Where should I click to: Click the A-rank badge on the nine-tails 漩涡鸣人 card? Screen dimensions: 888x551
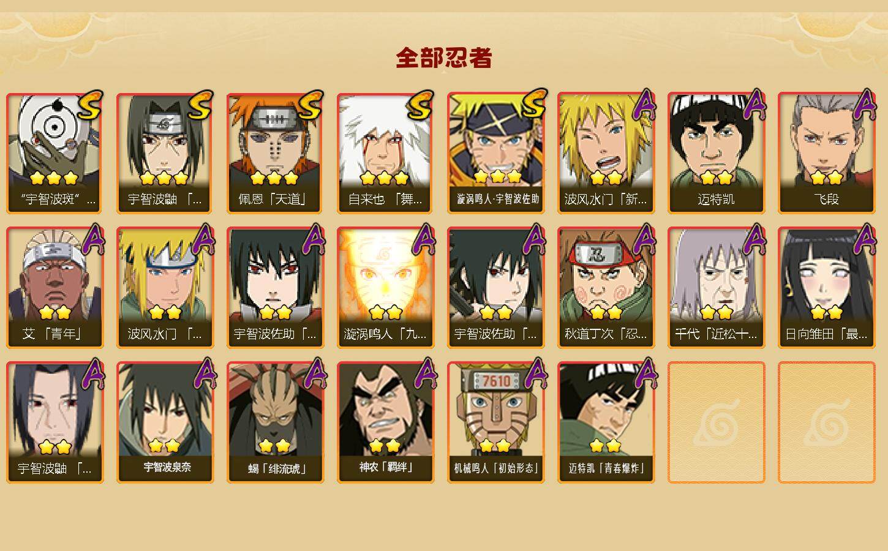(x=424, y=239)
